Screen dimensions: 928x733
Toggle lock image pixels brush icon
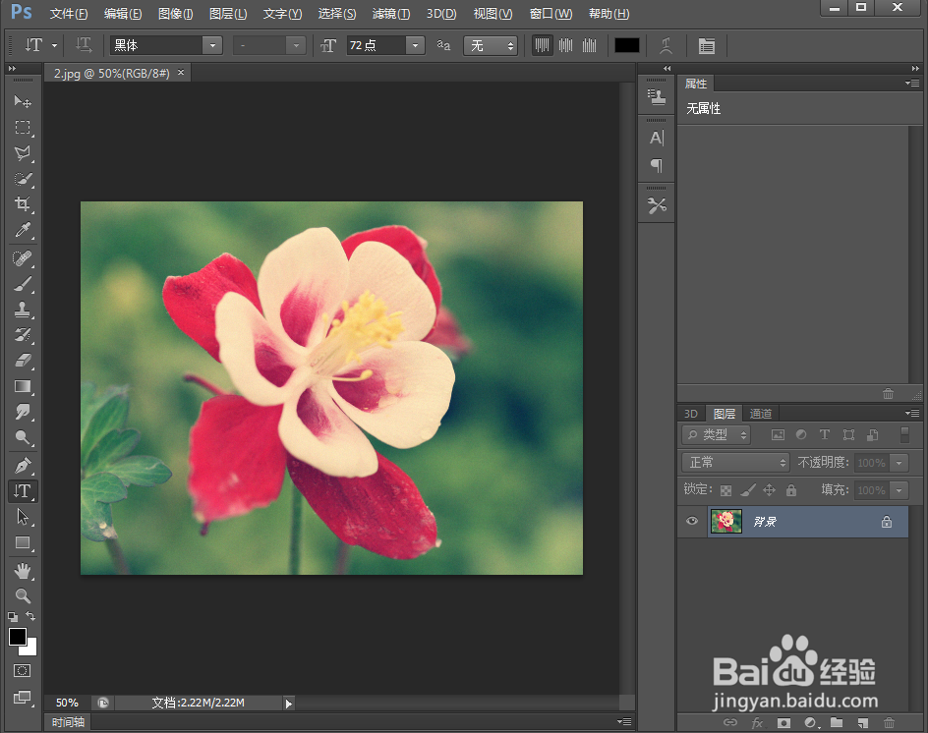tap(748, 490)
